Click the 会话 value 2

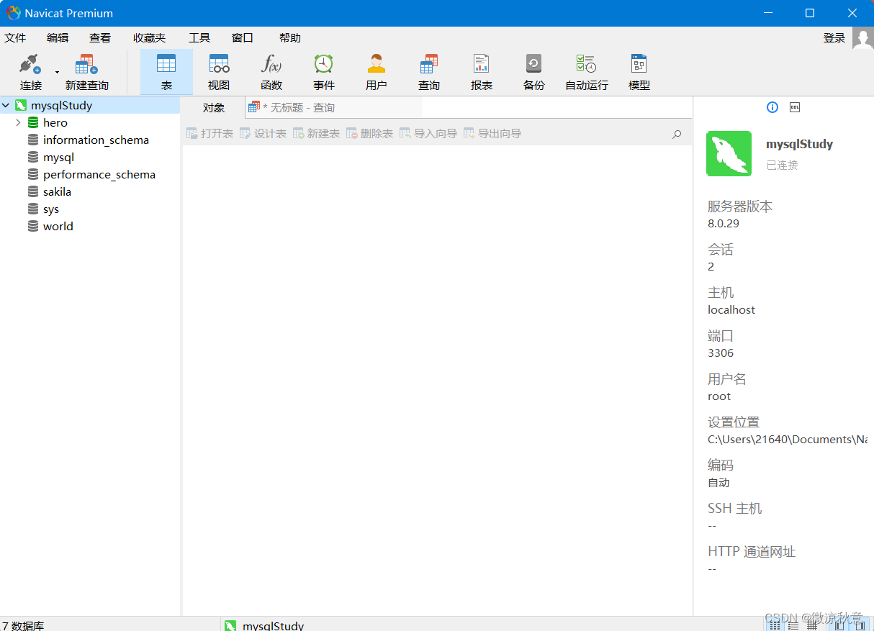[x=711, y=267]
